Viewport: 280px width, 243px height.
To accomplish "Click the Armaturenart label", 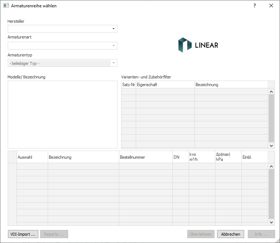I will coord(19,37).
